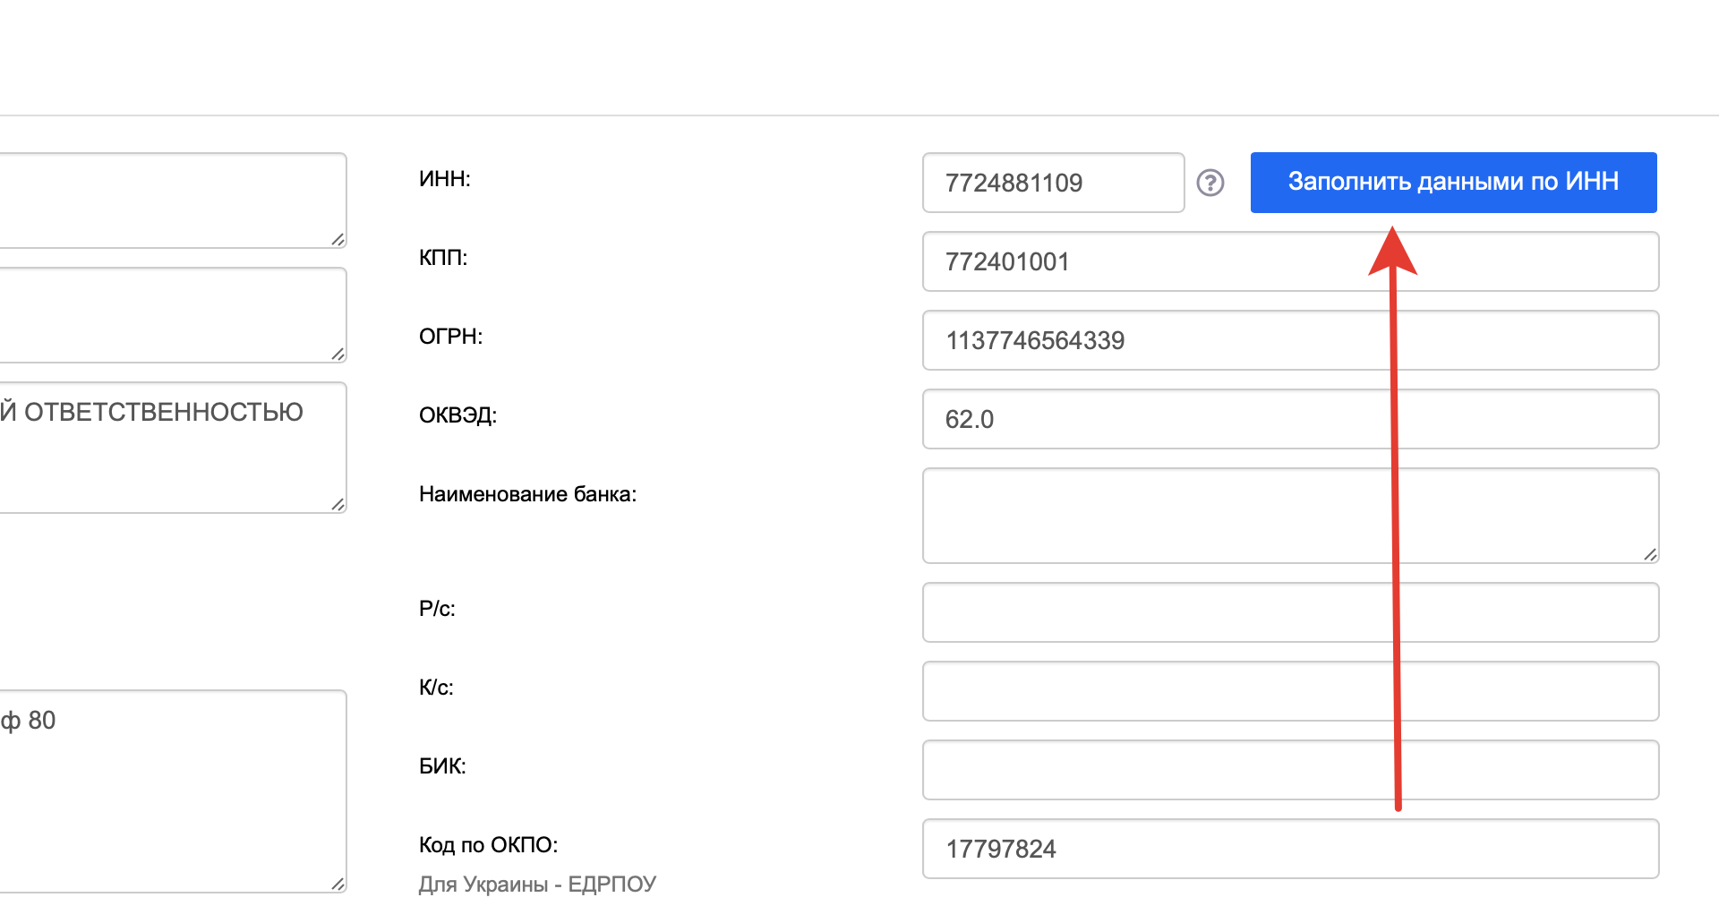Click the ОКВЭД: label text
Viewport: 1719px width, 906px height.
coord(458,415)
